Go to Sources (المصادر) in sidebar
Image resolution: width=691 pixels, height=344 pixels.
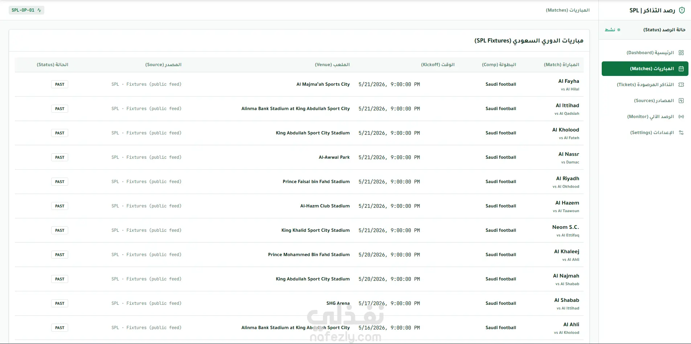click(645, 101)
